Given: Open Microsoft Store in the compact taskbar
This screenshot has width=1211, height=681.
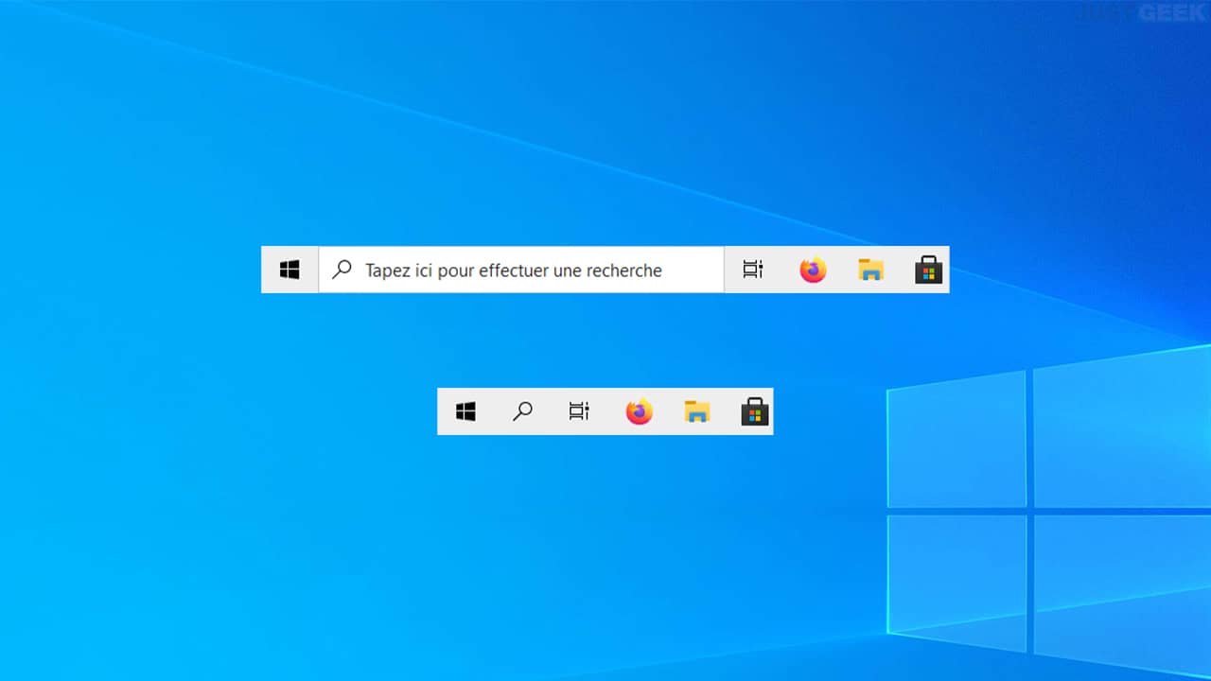Looking at the screenshot, I should (755, 411).
